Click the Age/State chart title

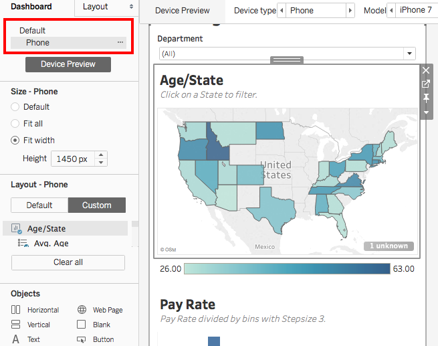192,80
